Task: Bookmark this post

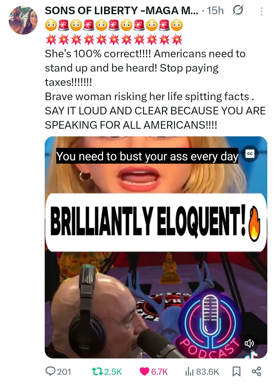Action: [236, 372]
